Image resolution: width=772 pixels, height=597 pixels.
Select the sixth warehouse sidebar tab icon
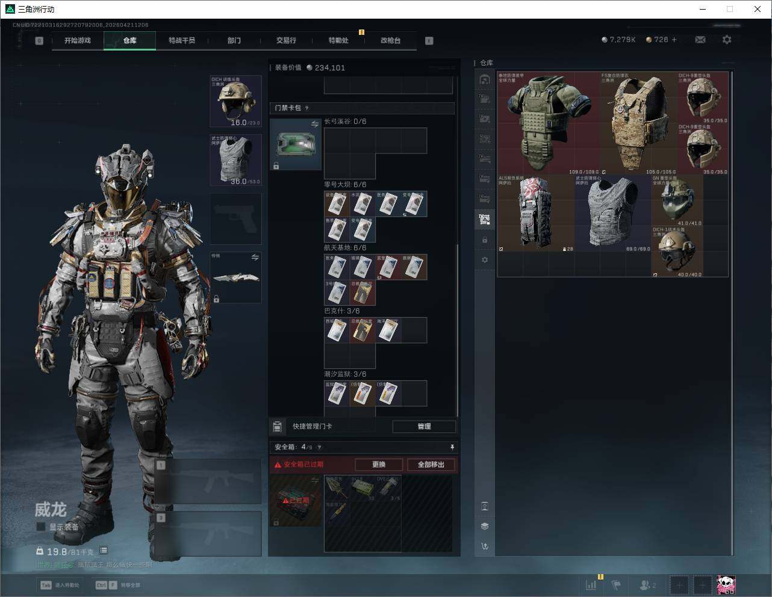coord(485,178)
